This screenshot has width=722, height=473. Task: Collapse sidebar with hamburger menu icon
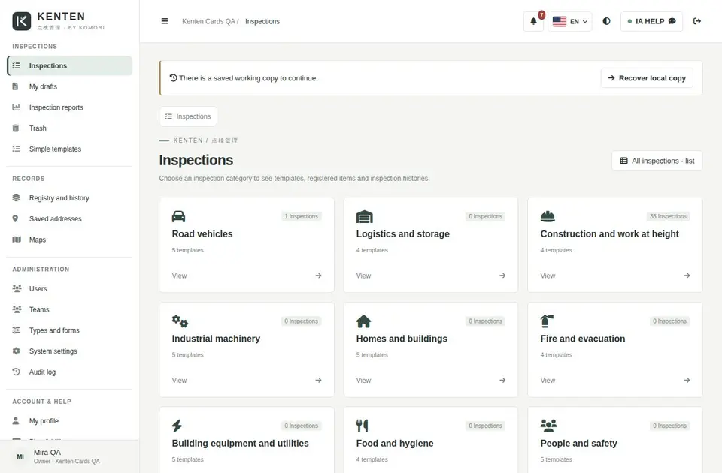point(165,21)
